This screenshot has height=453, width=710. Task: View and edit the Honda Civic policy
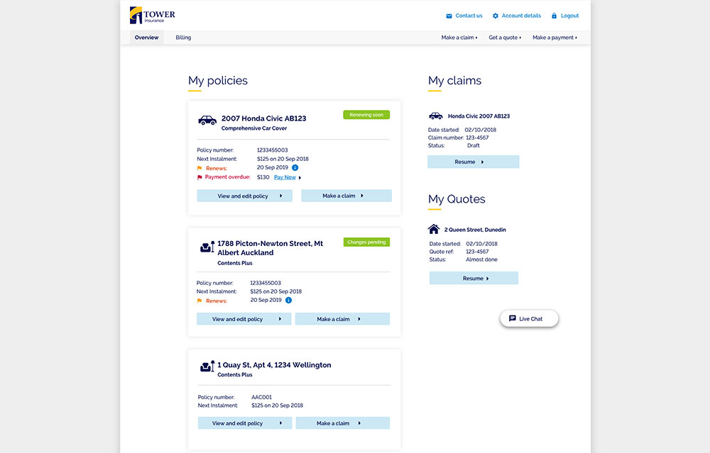pos(244,196)
